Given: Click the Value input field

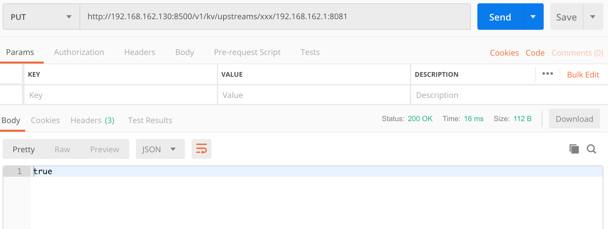Looking at the screenshot, I should click(314, 95).
